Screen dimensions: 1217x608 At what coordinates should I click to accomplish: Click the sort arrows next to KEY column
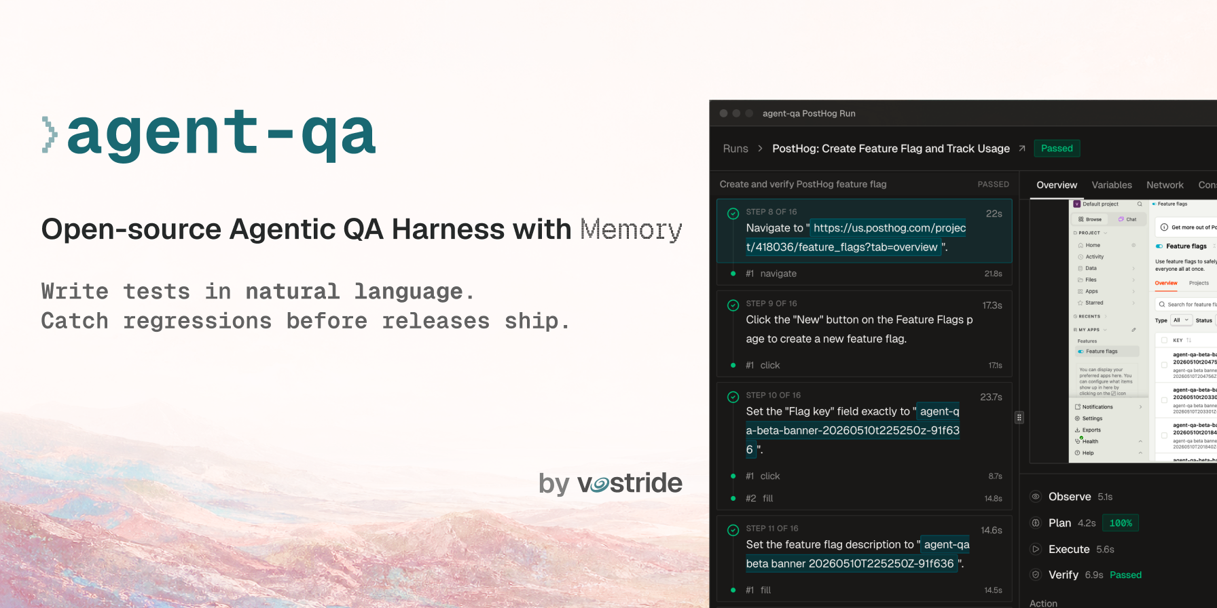point(1188,341)
